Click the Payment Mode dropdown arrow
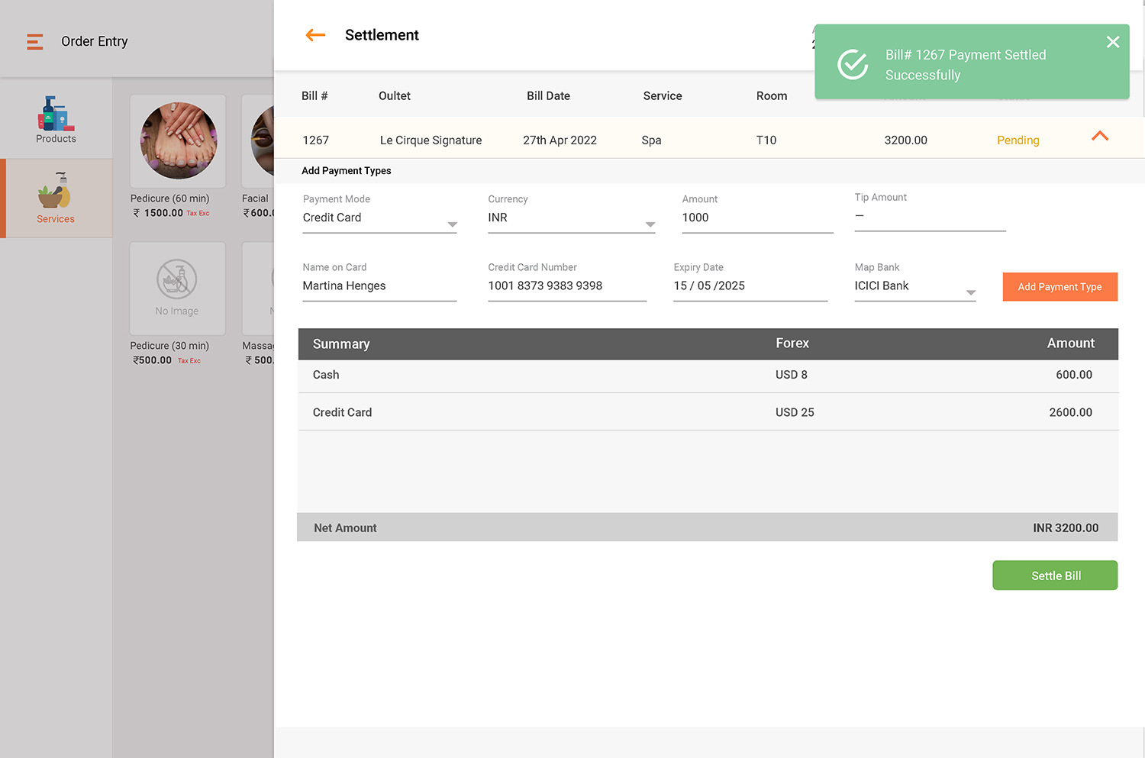This screenshot has width=1145, height=758. click(452, 224)
